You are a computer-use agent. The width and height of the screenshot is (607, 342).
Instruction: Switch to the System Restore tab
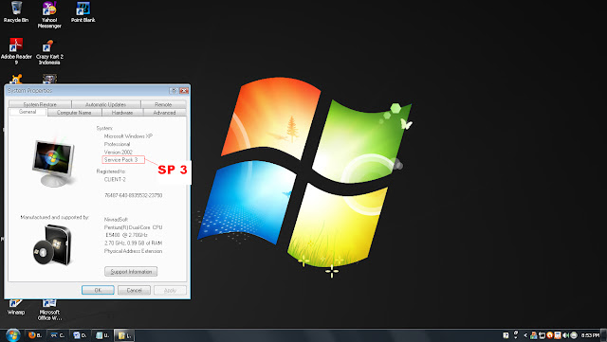coord(40,104)
